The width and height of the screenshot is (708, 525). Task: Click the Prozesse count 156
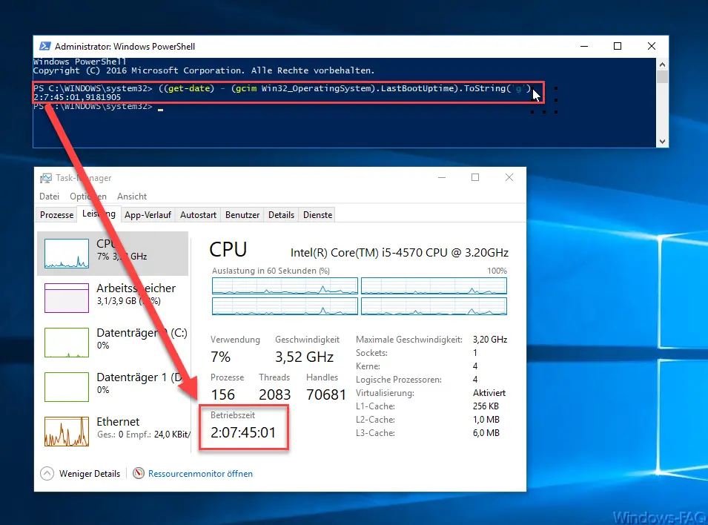pos(222,394)
